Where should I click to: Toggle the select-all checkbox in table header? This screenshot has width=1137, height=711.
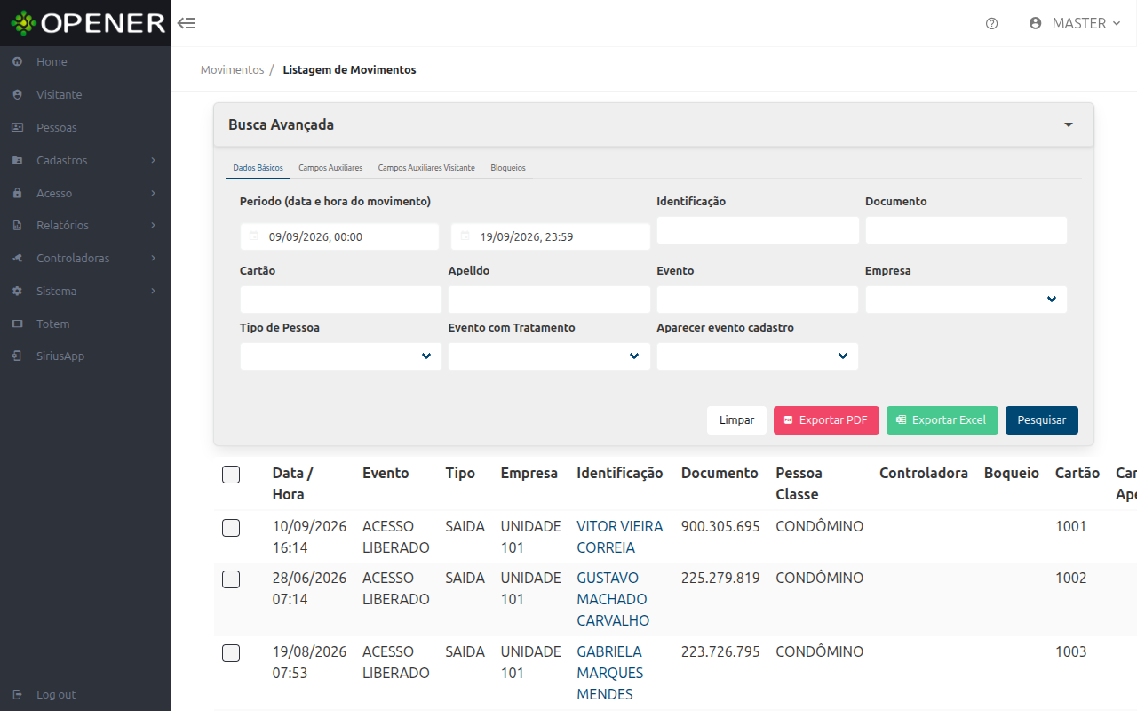231,475
